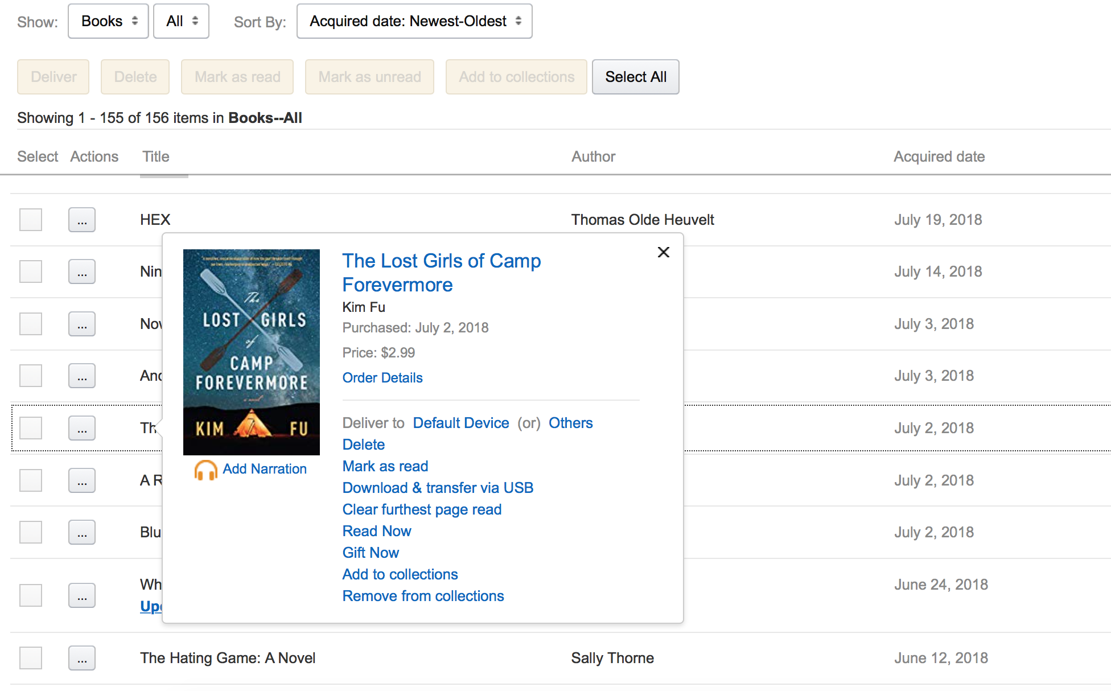Sort by the Title column header
Viewport: 1111px width, 691px height.
(155, 157)
